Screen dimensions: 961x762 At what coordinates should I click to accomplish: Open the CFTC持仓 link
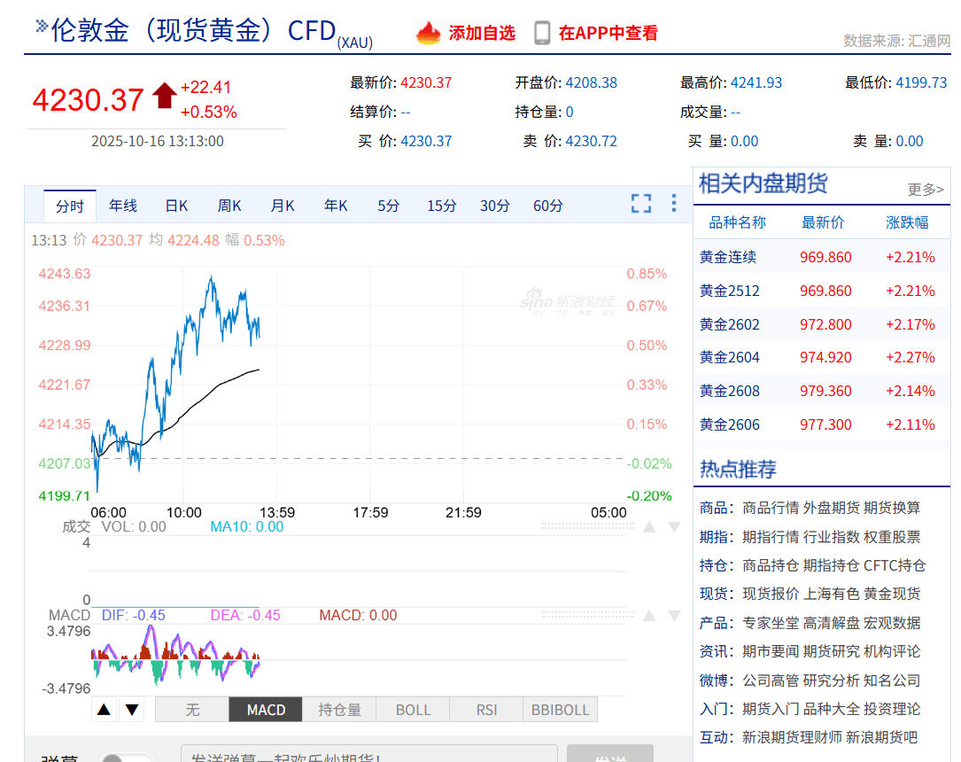pyautogui.click(x=894, y=565)
